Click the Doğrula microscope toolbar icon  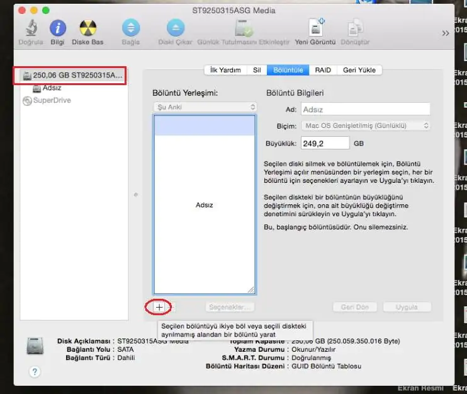(x=30, y=28)
